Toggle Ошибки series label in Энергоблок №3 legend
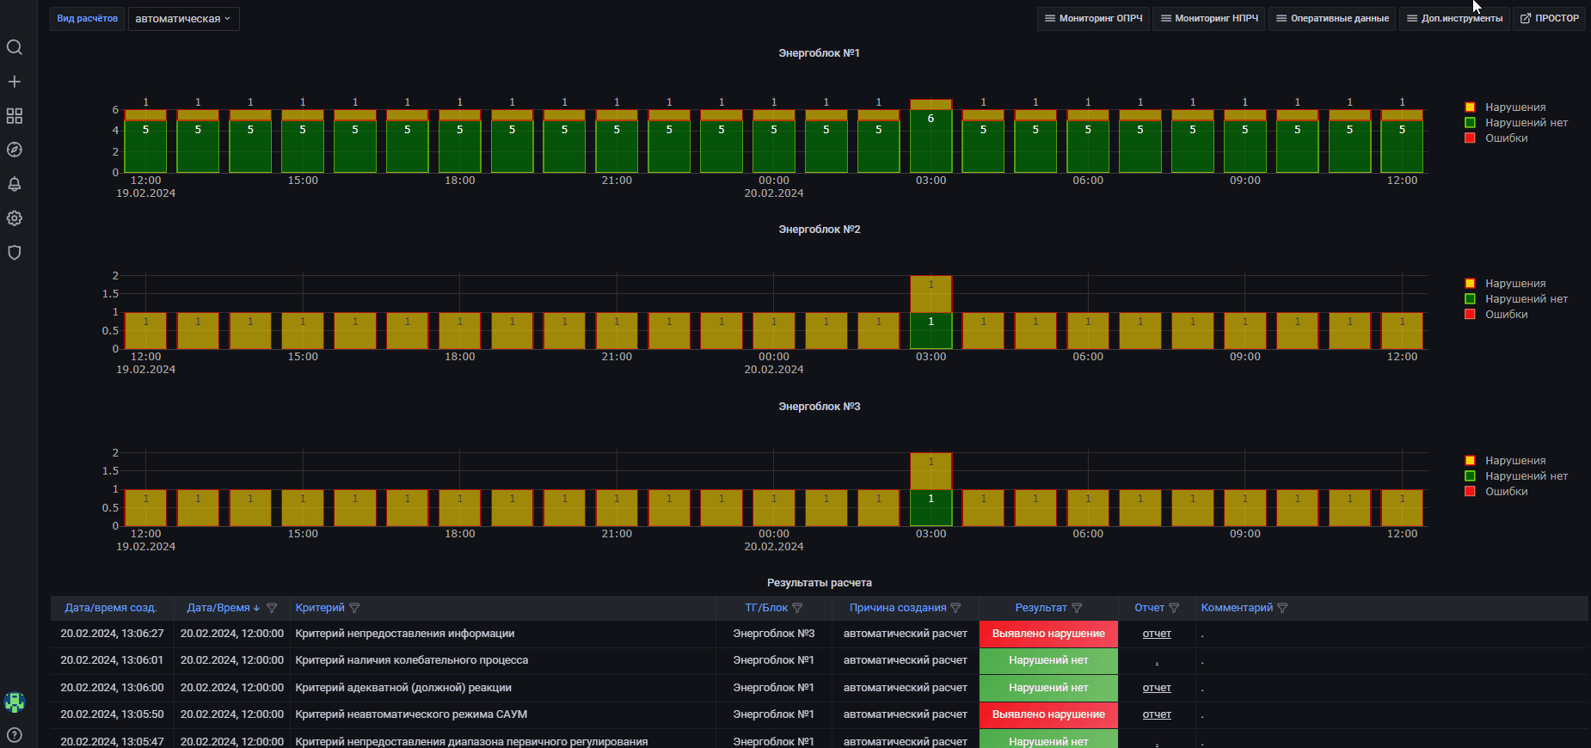 [x=1506, y=492]
